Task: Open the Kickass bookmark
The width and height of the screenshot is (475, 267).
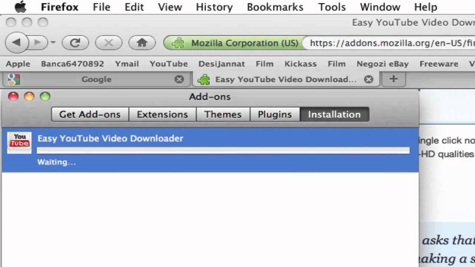Action: (x=300, y=64)
